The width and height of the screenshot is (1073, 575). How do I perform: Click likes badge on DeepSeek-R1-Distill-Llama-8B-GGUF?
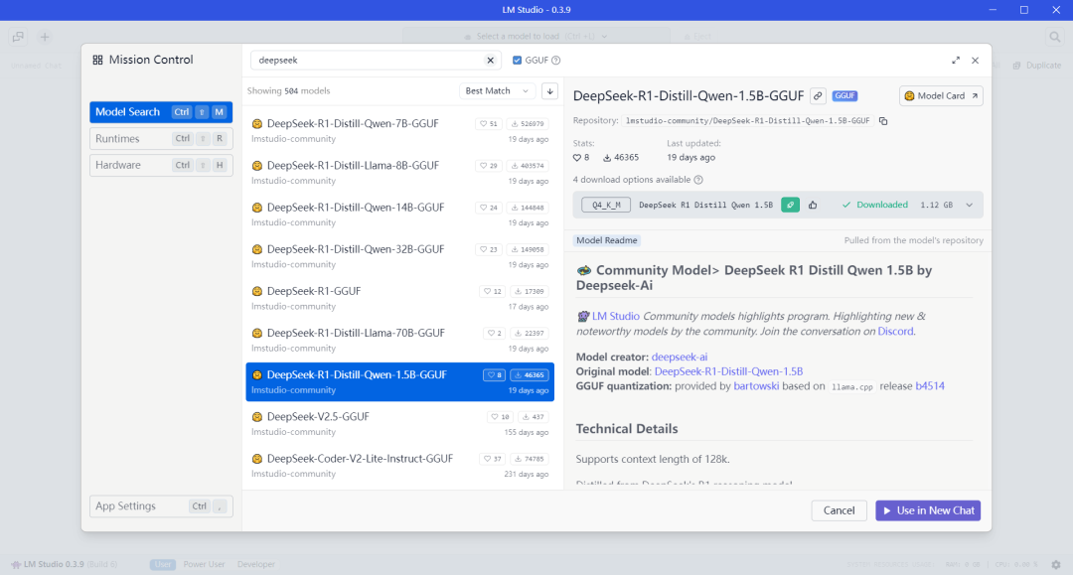[x=489, y=166]
